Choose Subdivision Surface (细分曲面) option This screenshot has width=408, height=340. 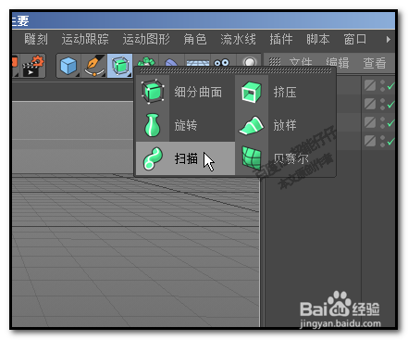pyautogui.click(x=185, y=92)
